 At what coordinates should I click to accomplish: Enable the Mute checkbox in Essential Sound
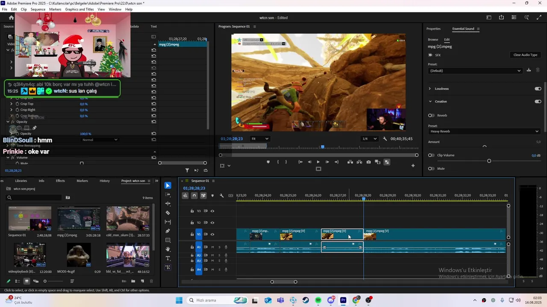[x=431, y=168]
